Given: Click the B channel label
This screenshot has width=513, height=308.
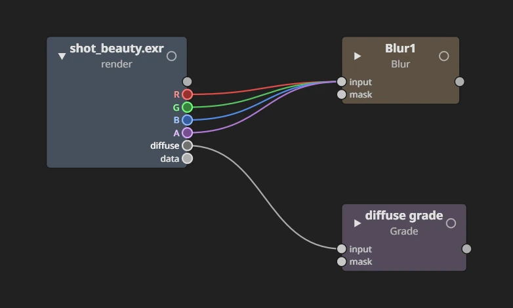Looking at the screenshot, I should tap(176, 120).
